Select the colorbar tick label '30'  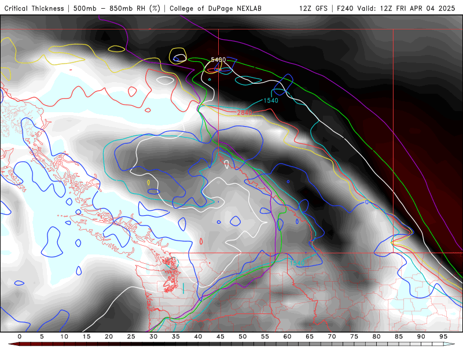153,337
